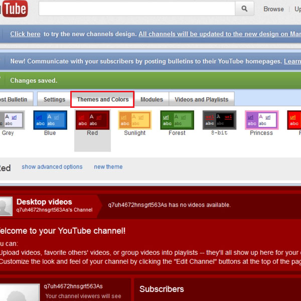Choose the Red theme swatch
The width and height of the screenshot is (301, 301).
(x=92, y=120)
